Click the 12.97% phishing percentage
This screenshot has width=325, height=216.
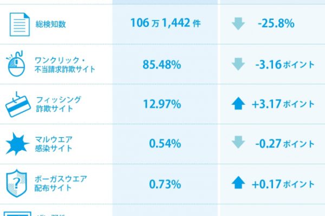(162, 104)
